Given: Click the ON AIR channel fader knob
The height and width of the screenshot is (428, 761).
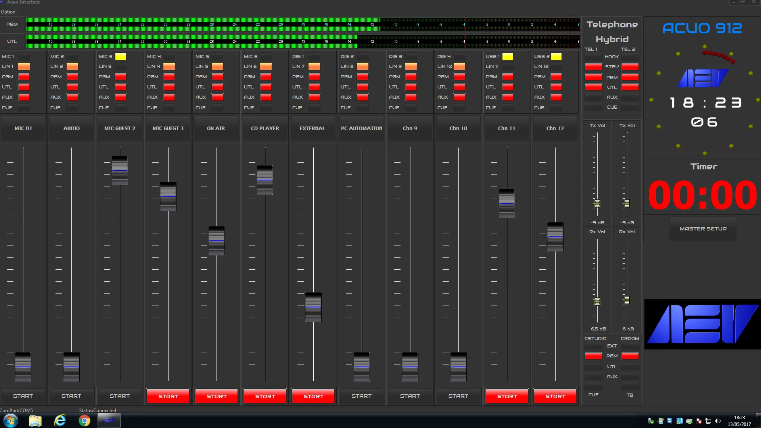Looking at the screenshot, I should [217, 240].
